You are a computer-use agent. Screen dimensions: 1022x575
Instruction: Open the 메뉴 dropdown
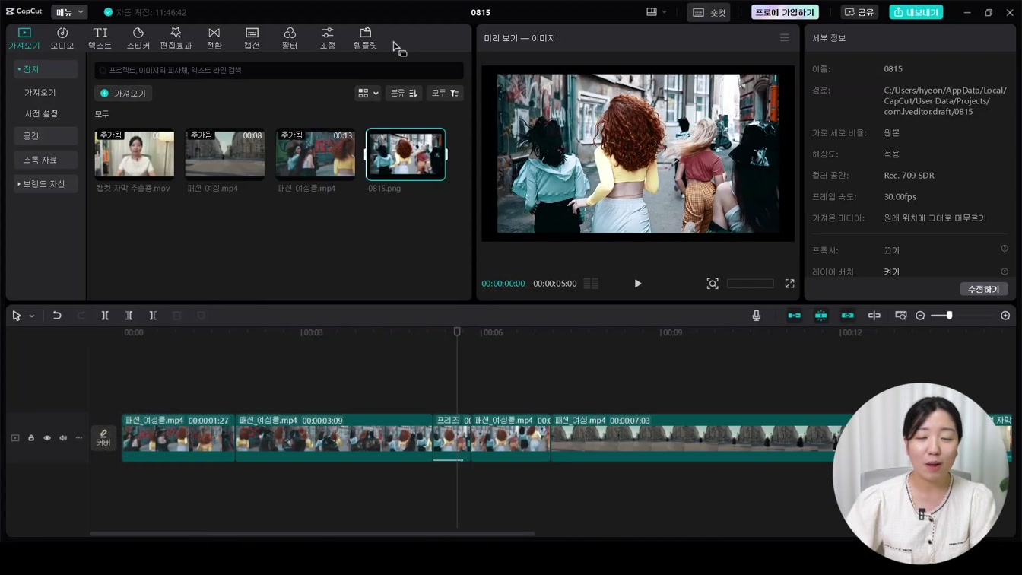coord(69,12)
